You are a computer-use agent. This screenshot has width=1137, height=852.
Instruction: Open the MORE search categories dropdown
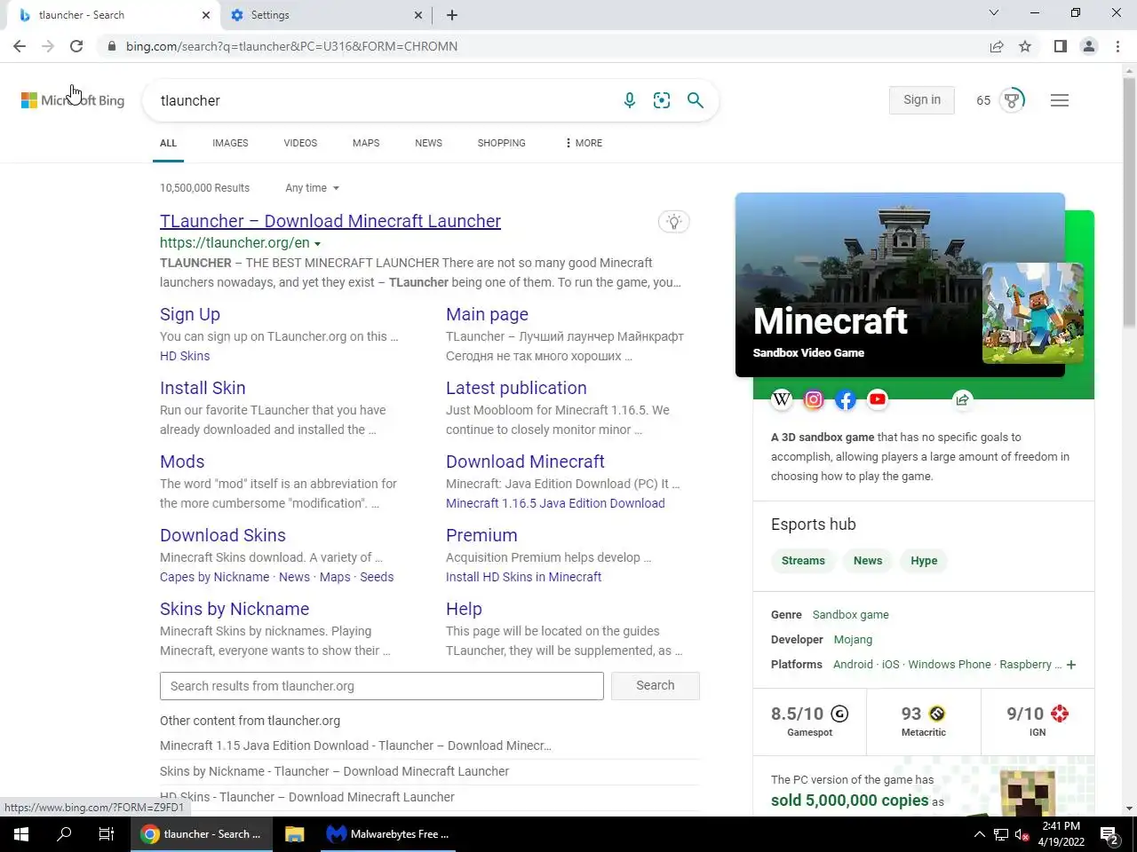tap(584, 143)
